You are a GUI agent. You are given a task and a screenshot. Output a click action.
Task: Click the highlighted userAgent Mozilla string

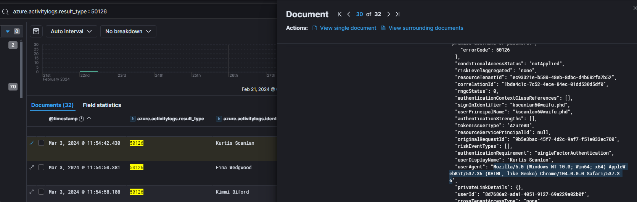pos(538,174)
